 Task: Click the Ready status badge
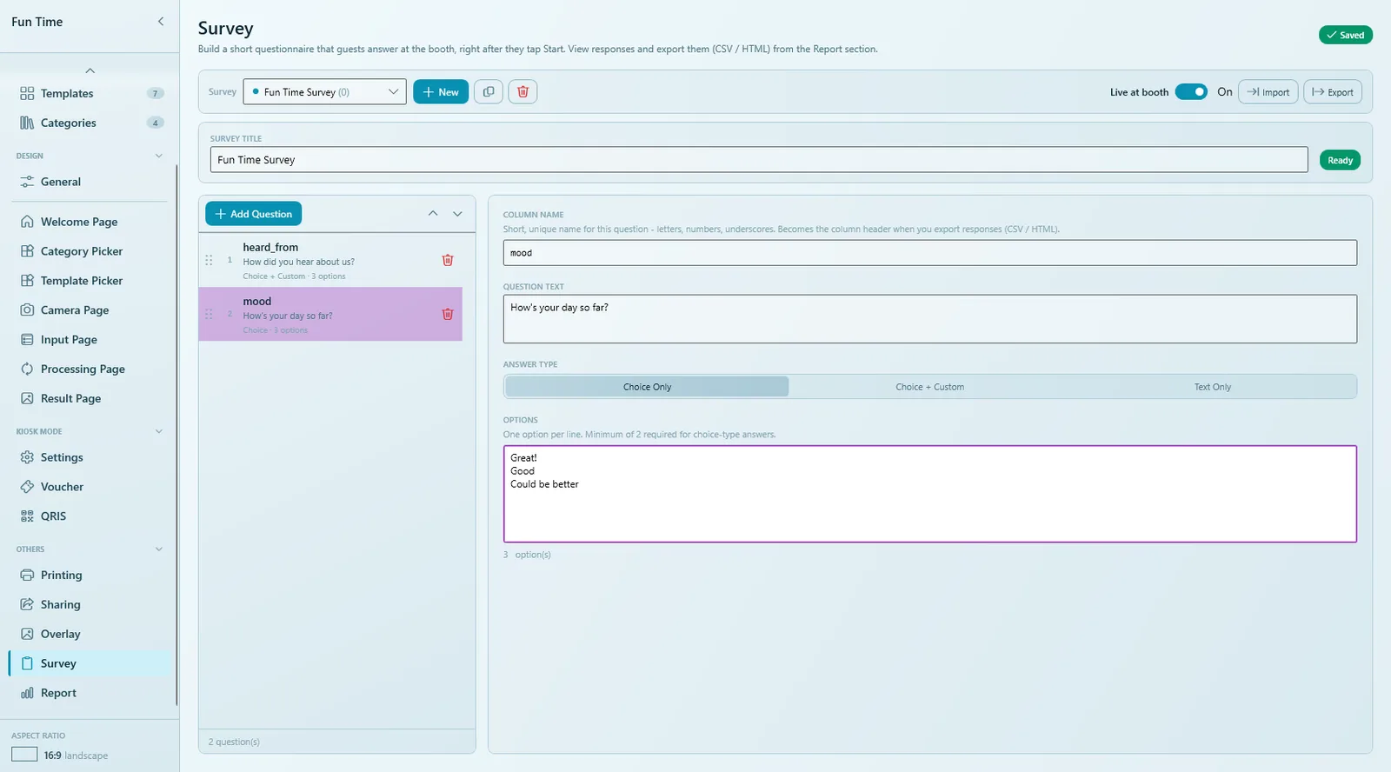1340,160
